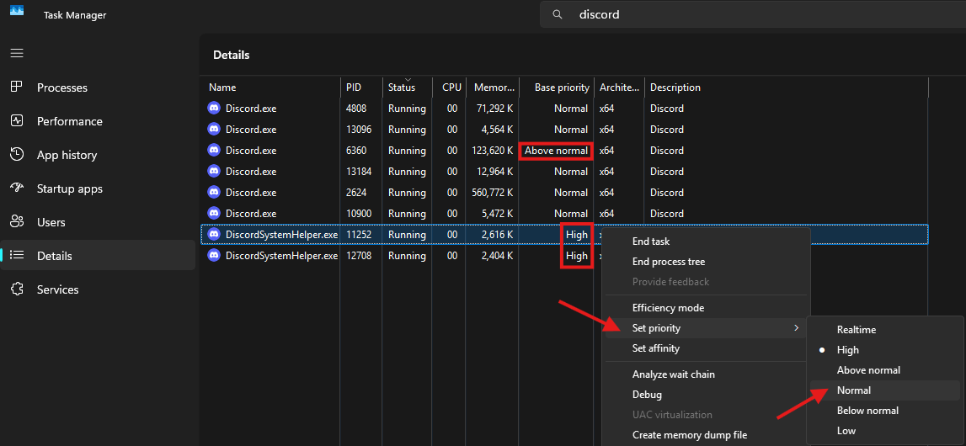
Task: Click the Users sidebar icon
Action: point(17,221)
